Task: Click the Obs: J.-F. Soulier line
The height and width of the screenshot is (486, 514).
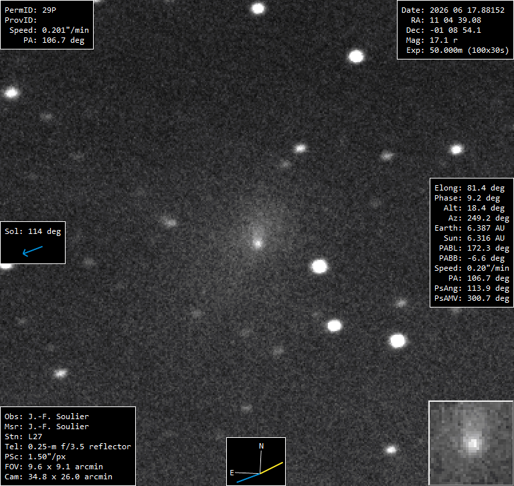Action: [x=47, y=416]
